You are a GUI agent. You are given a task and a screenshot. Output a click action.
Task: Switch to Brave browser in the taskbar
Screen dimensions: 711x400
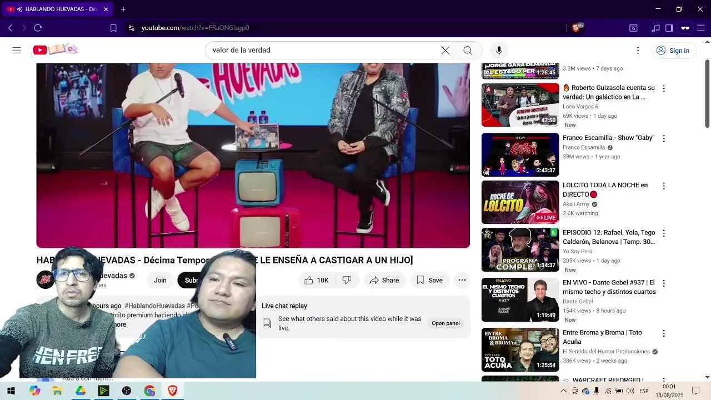172,391
